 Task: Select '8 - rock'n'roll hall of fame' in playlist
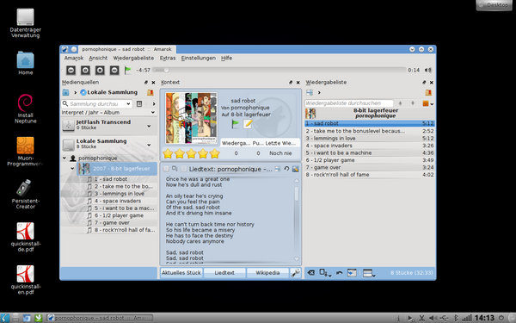pyautogui.click(x=370, y=175)
